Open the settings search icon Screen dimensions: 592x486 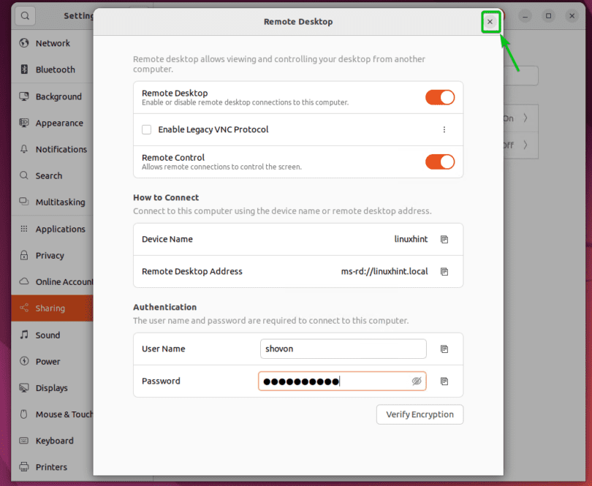point(24,15)
